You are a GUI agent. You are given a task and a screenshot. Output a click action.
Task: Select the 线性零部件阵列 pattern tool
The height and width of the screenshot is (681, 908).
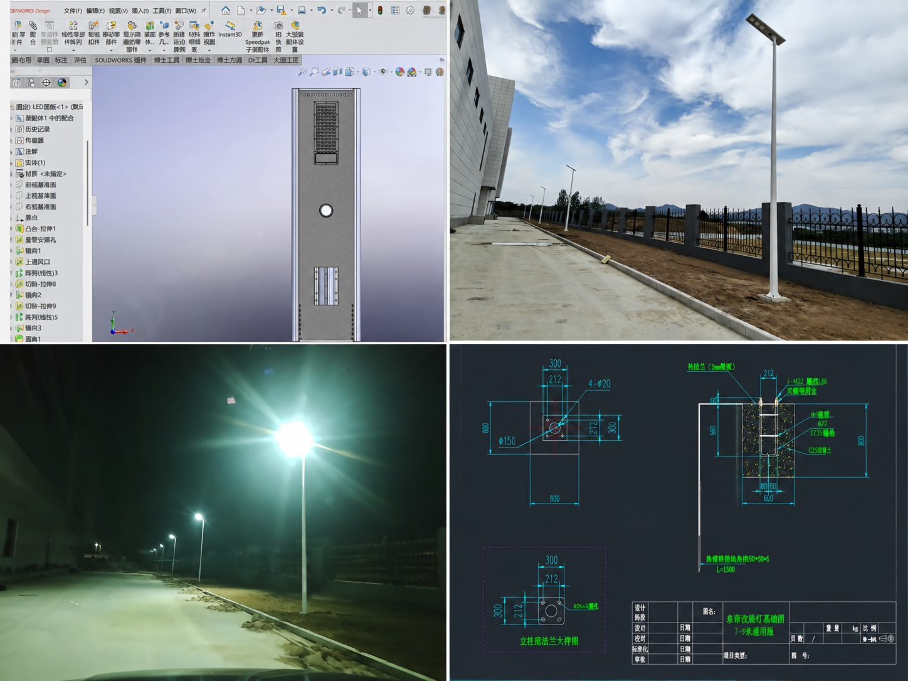pyautogui.click(x=73, y=34)
